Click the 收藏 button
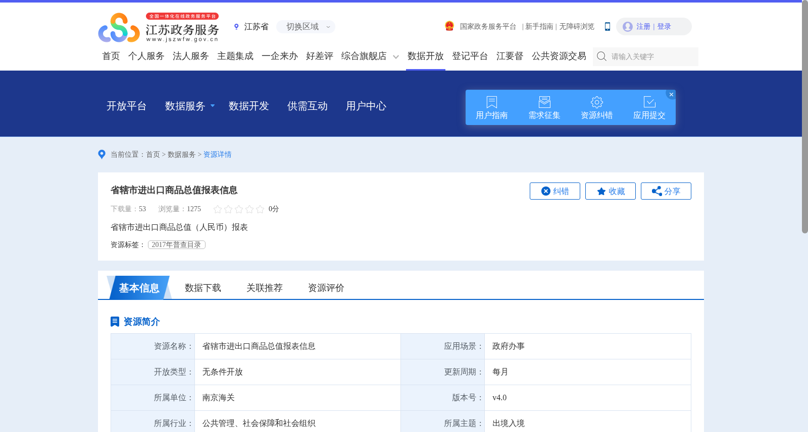This screenshot has width=808, height=432. pyautogui.click(x=611, y=191)
